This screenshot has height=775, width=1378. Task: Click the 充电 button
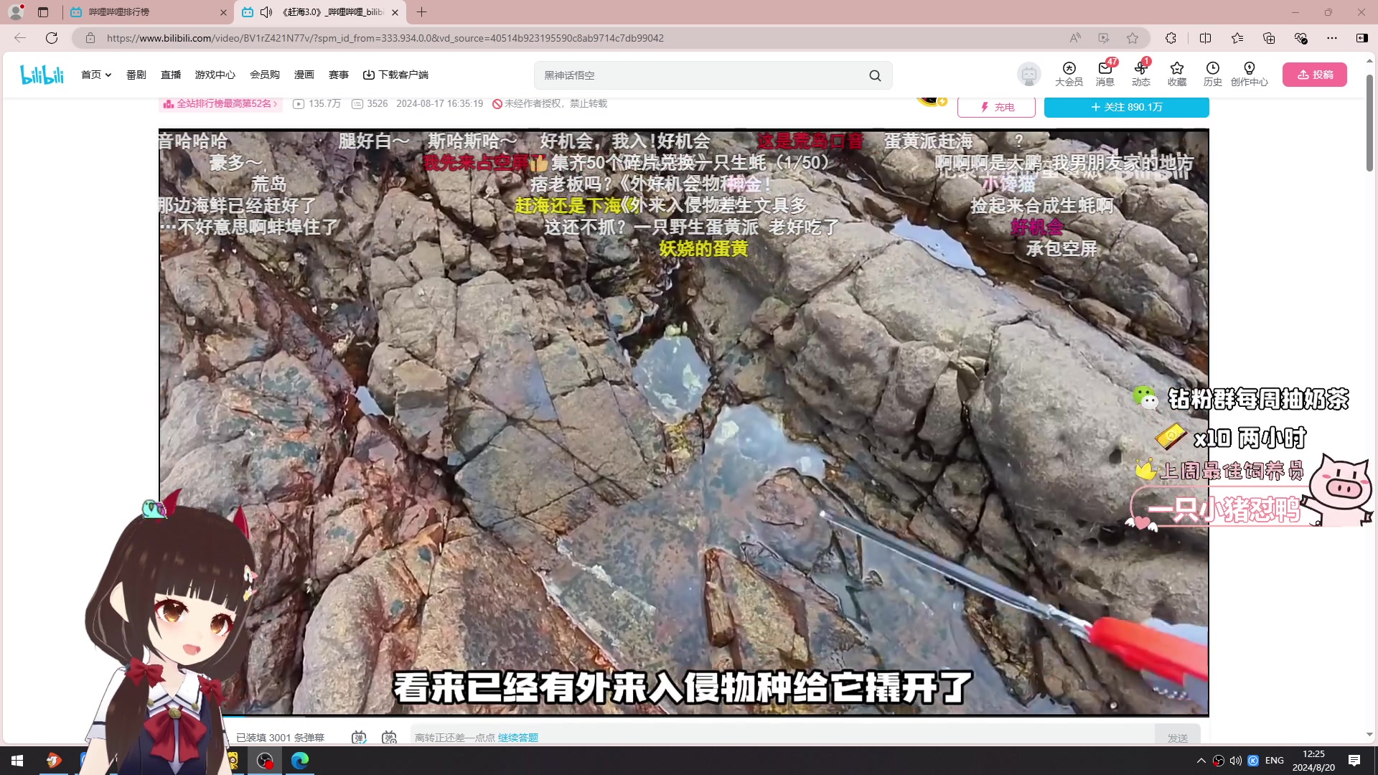point(996,107)
